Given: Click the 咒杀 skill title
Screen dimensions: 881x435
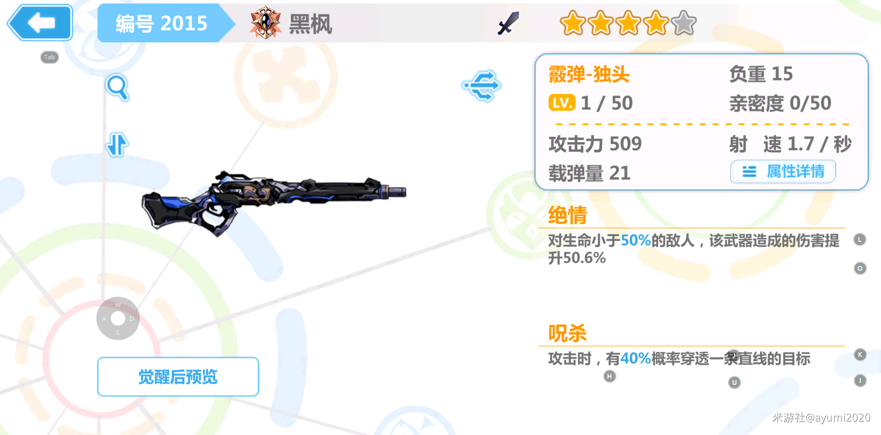Looking at the screenshot, I should click(567, 333).
